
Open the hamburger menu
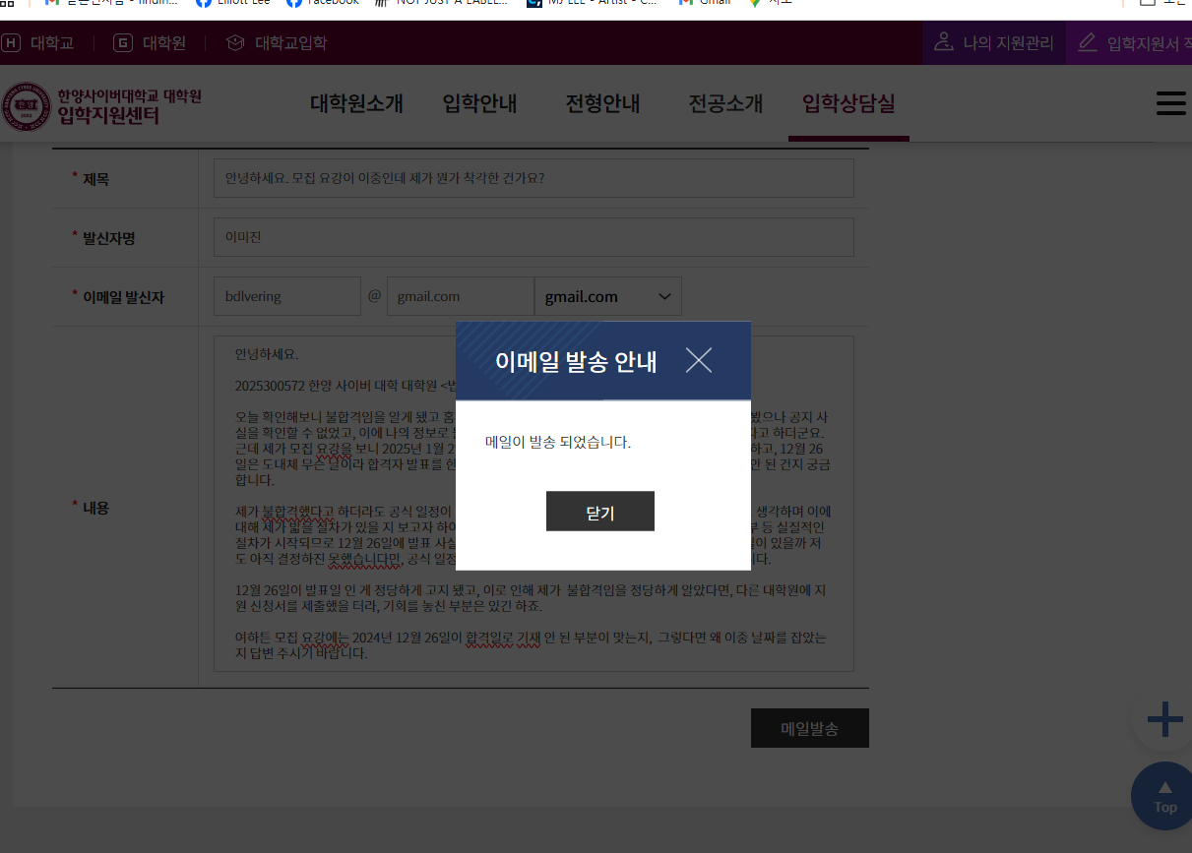pos(1170,102)
